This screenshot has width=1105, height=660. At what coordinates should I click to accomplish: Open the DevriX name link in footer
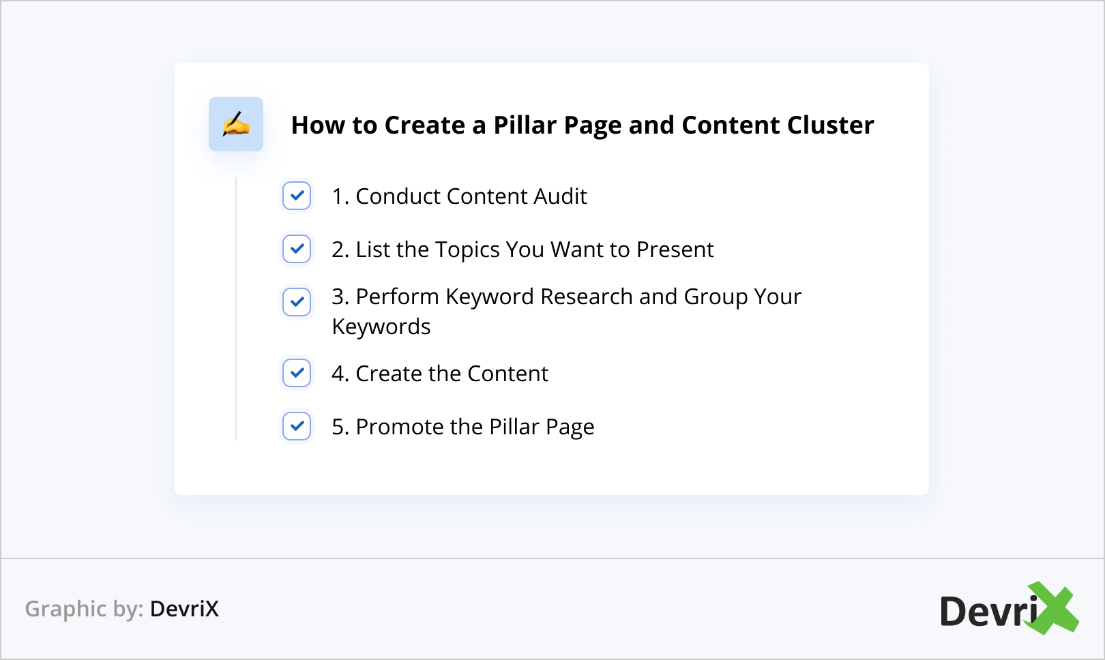[x=184, y=609]
